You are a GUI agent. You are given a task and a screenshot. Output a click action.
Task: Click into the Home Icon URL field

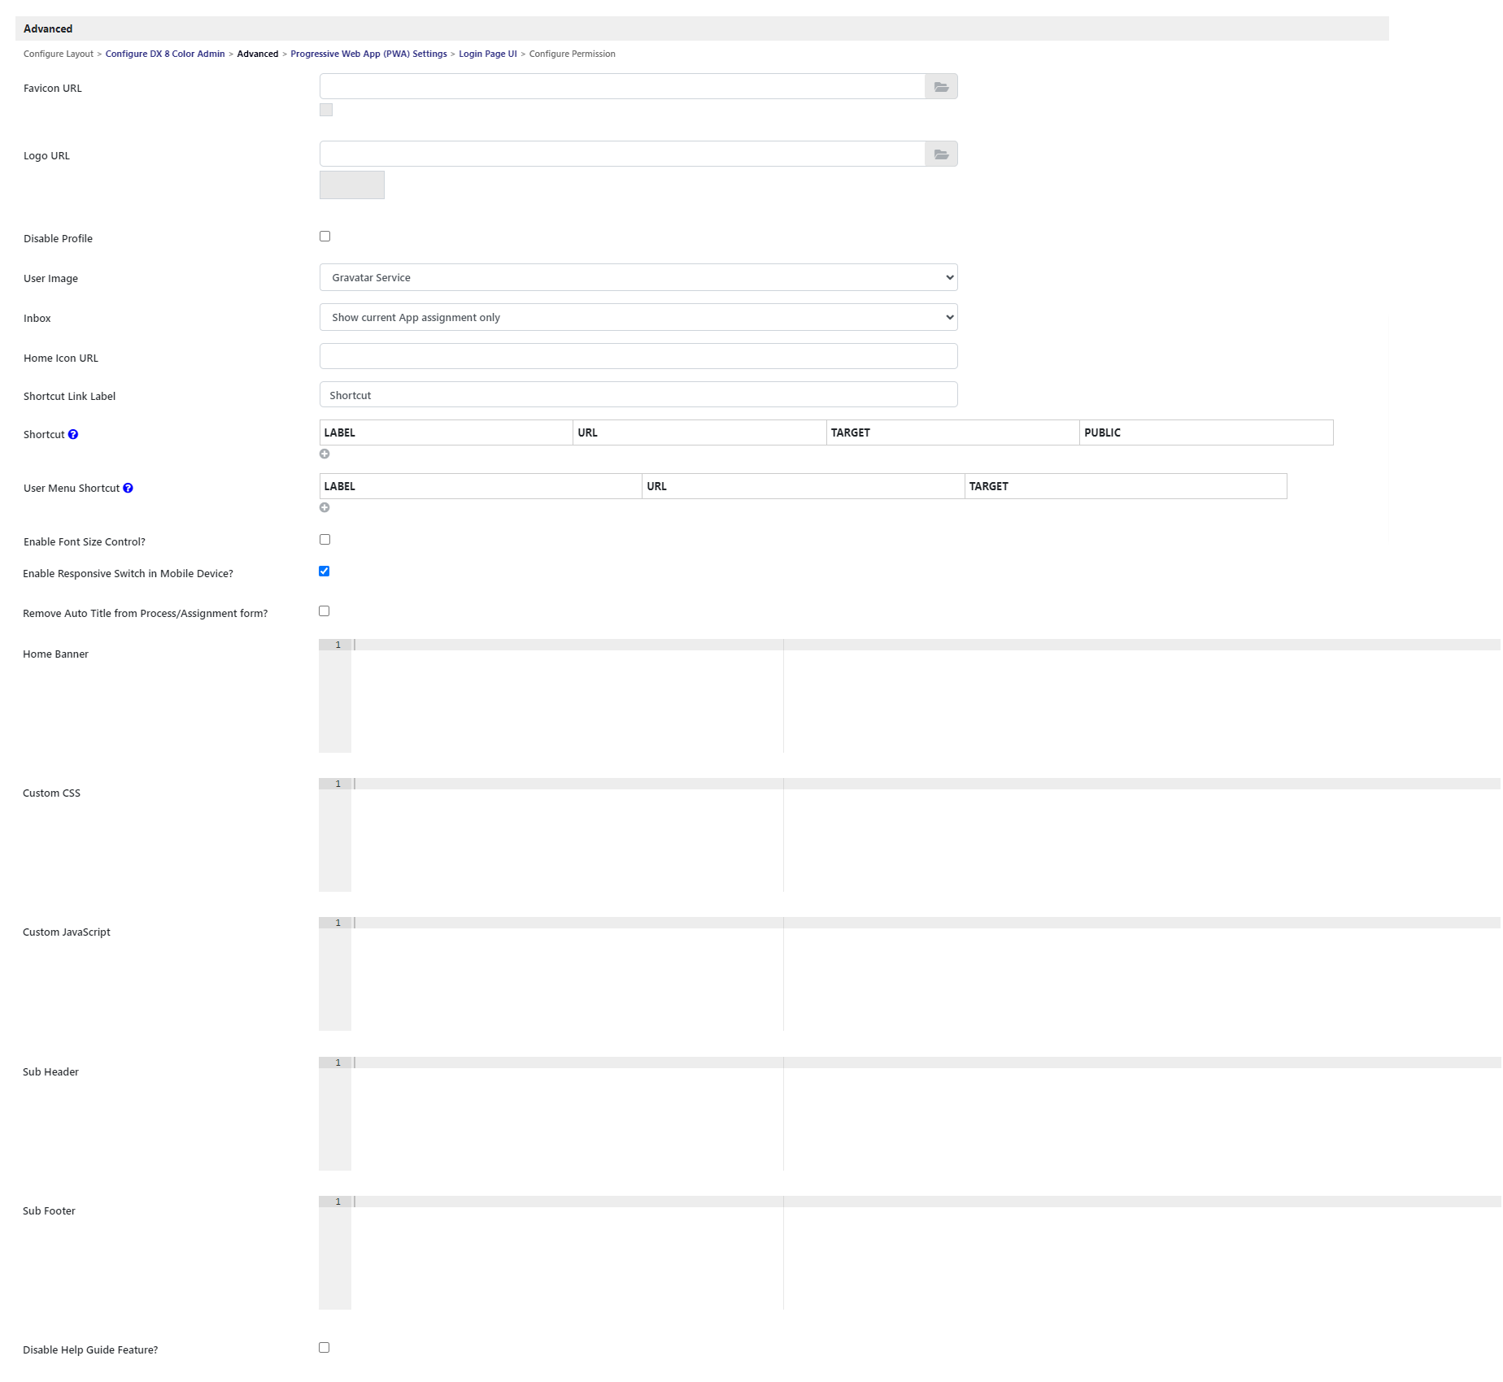click(638, 357)
